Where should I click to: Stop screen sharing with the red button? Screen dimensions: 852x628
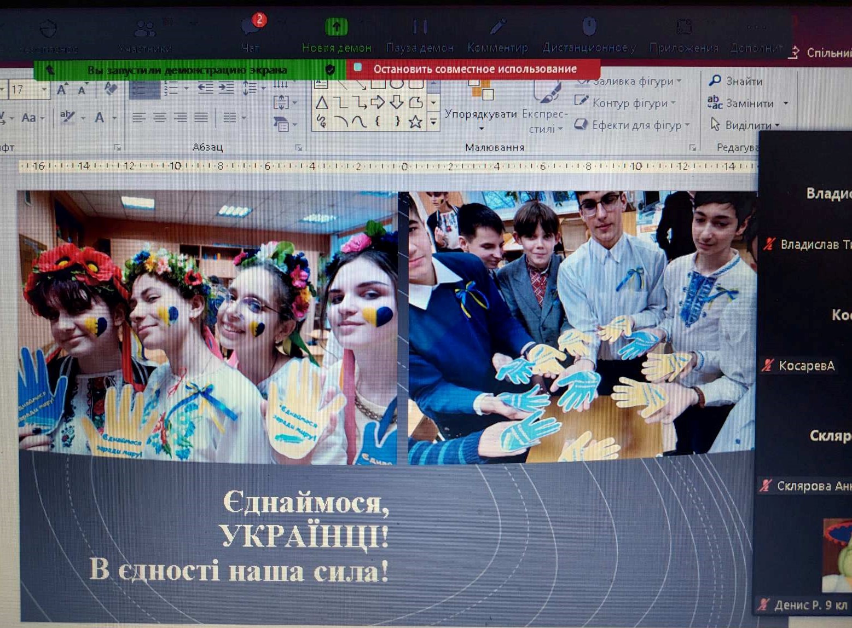pyautogui.click(x=473, y=70)
